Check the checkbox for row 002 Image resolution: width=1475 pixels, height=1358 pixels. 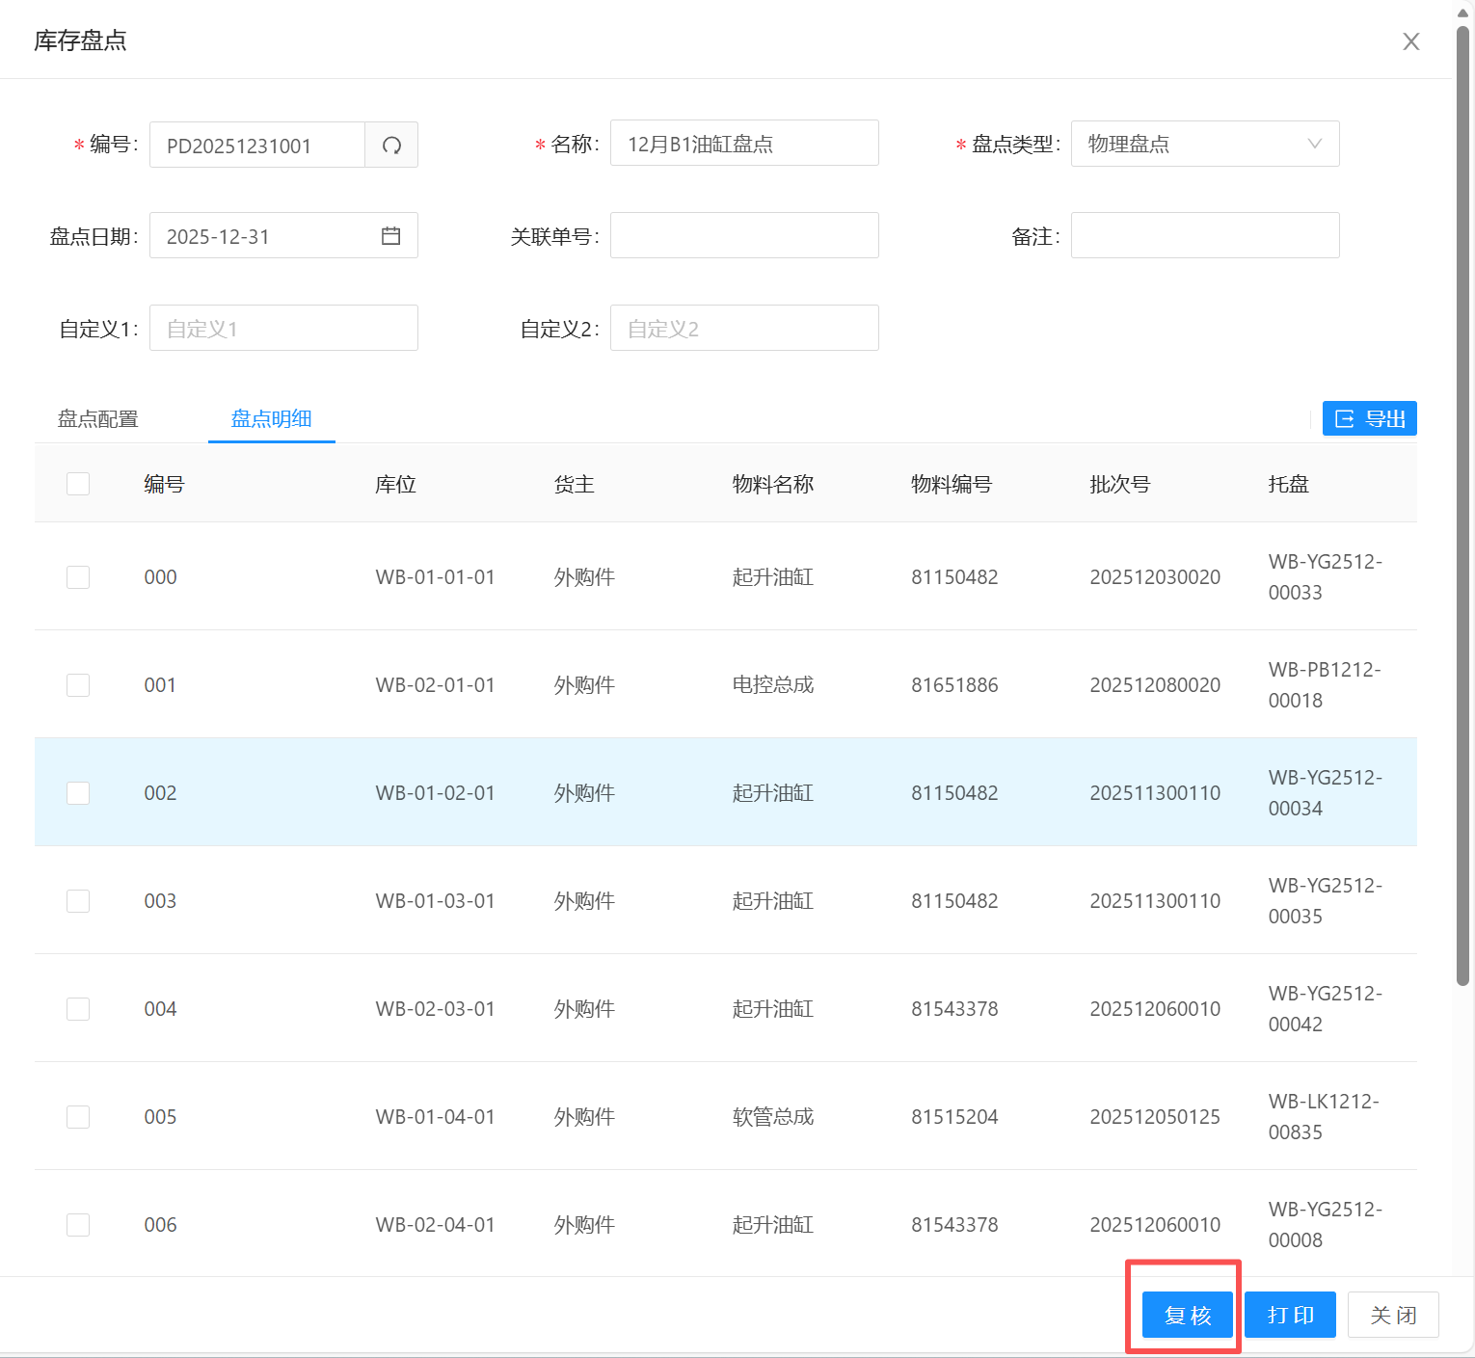coord(78,793)
